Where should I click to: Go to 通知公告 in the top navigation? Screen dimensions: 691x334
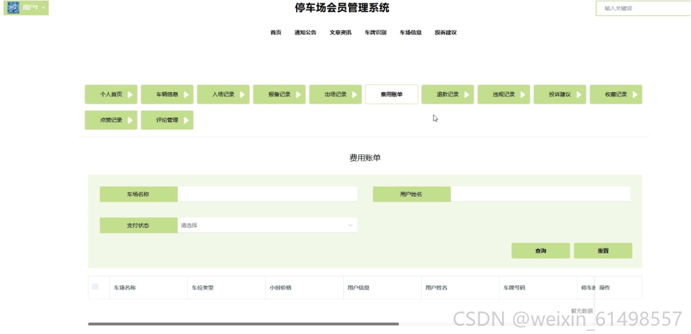(x=305, y=32)
